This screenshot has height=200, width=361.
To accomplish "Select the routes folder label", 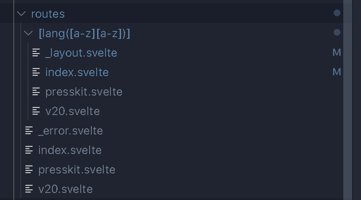I will click(x=48, y=14).
